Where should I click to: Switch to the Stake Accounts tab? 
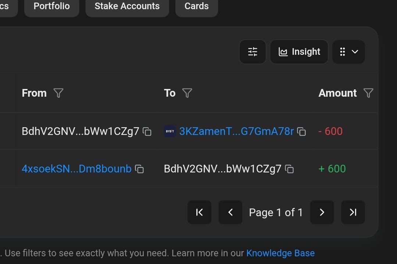(x=127, y=7)
